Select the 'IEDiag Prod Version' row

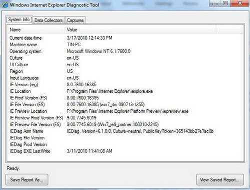pos(28,144)
